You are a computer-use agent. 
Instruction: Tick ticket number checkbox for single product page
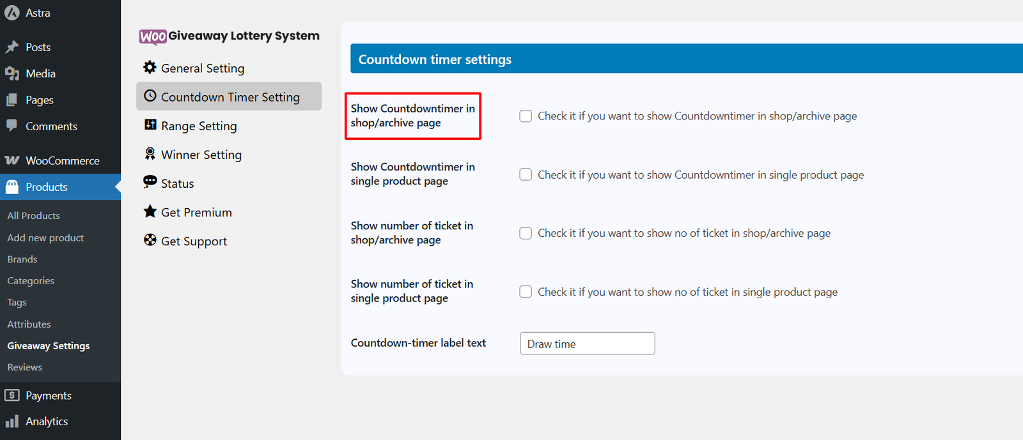(x=526, y=292)
